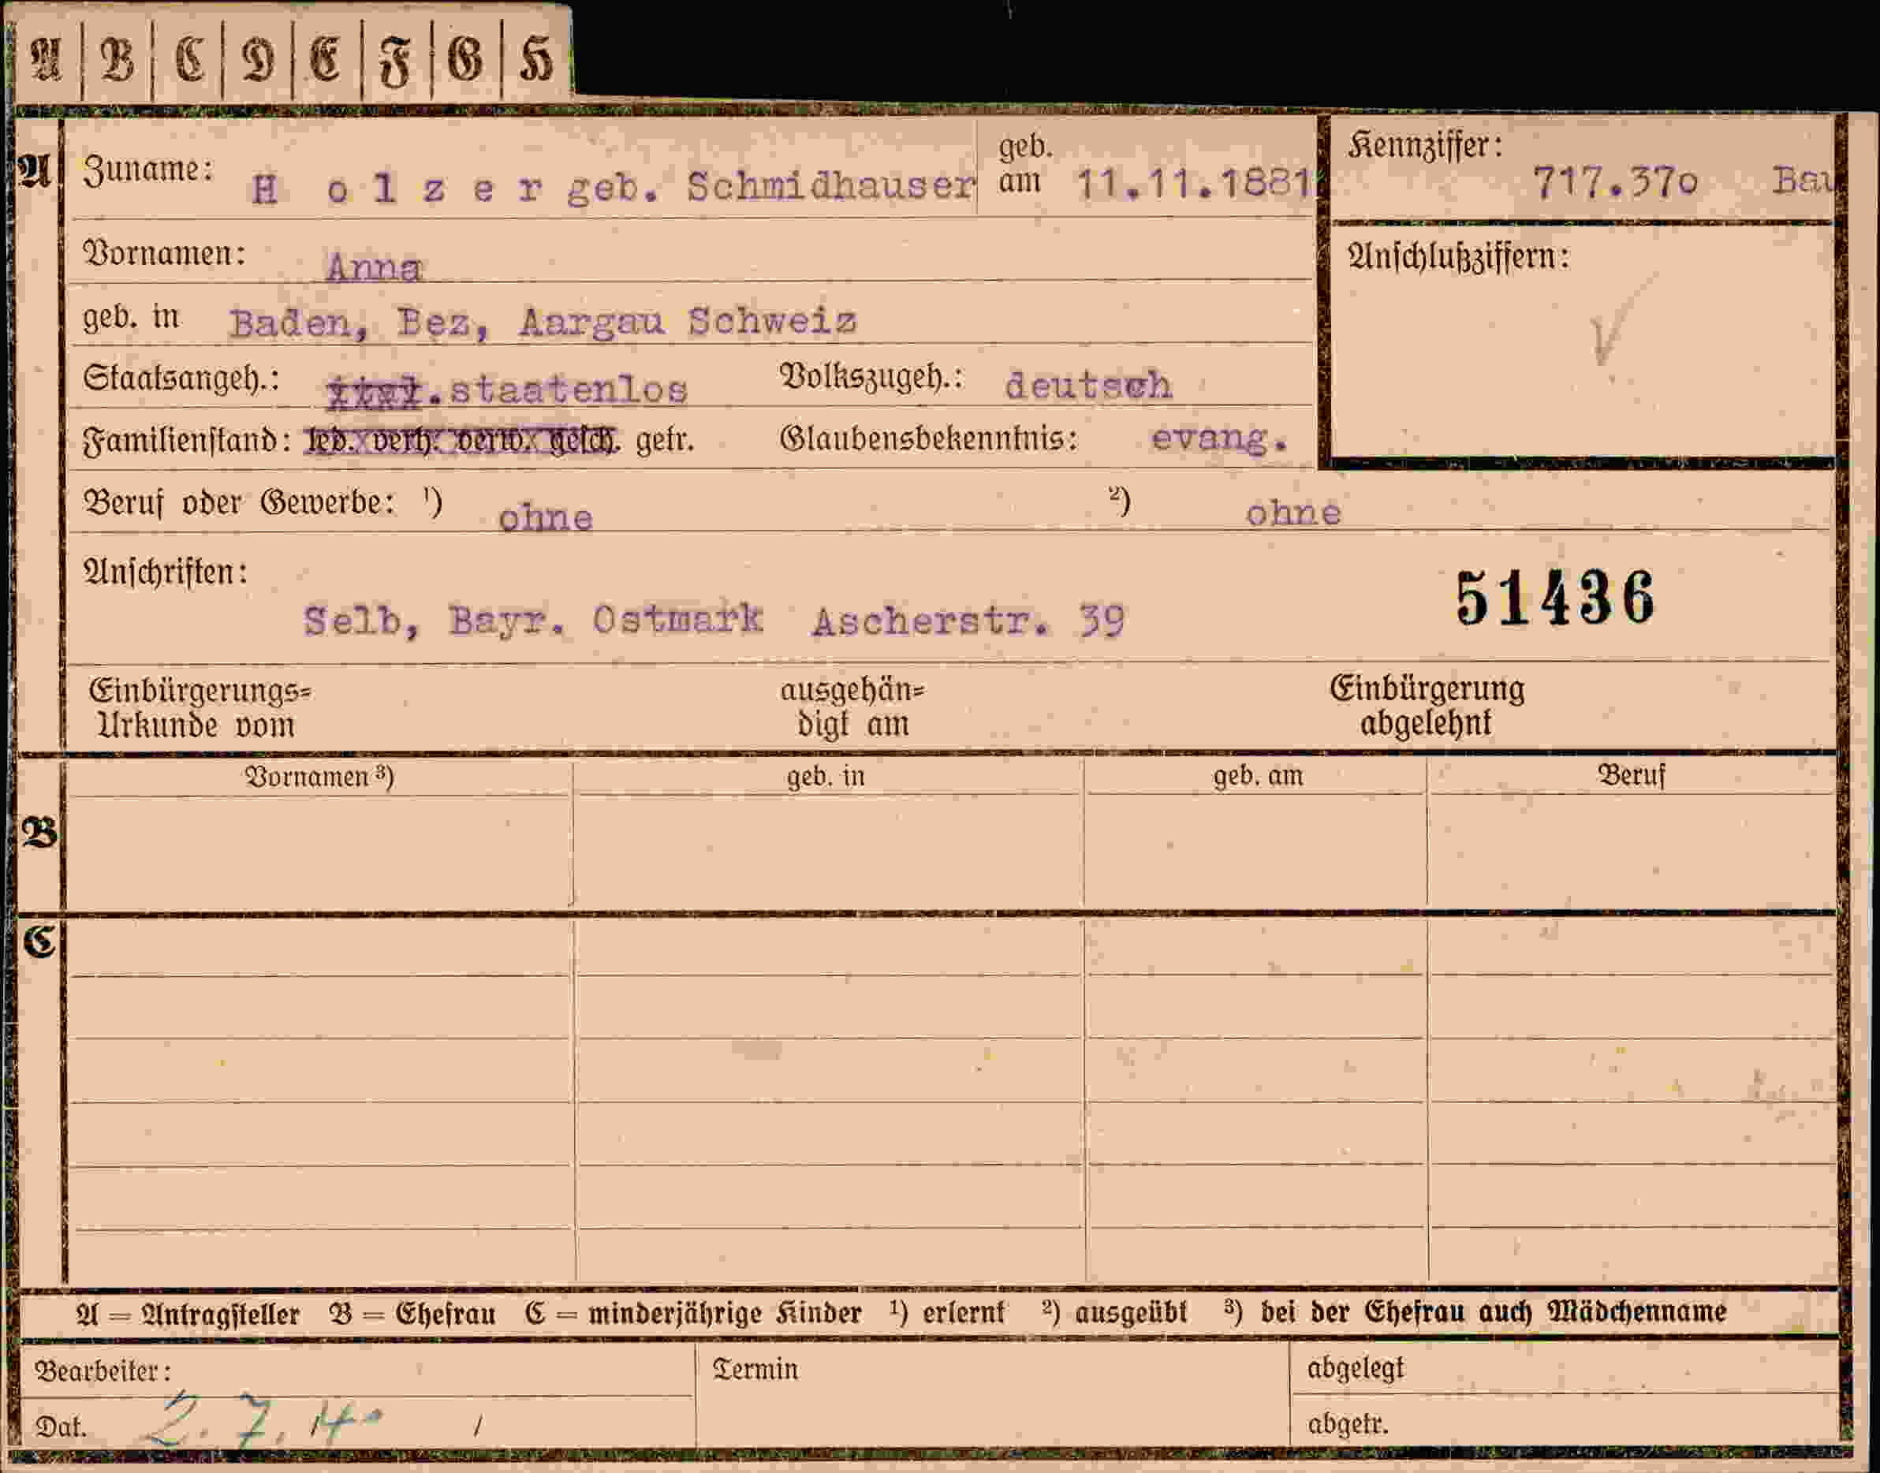Screen dimensions: 1880x1473
Task: Click the bold stamped number '51436'
Action: 1555,598
